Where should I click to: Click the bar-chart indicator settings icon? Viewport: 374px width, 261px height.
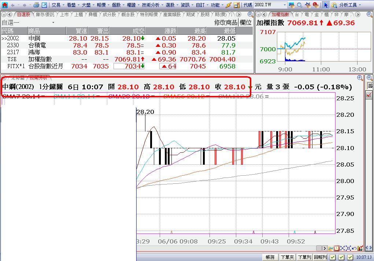pos(360,248)
